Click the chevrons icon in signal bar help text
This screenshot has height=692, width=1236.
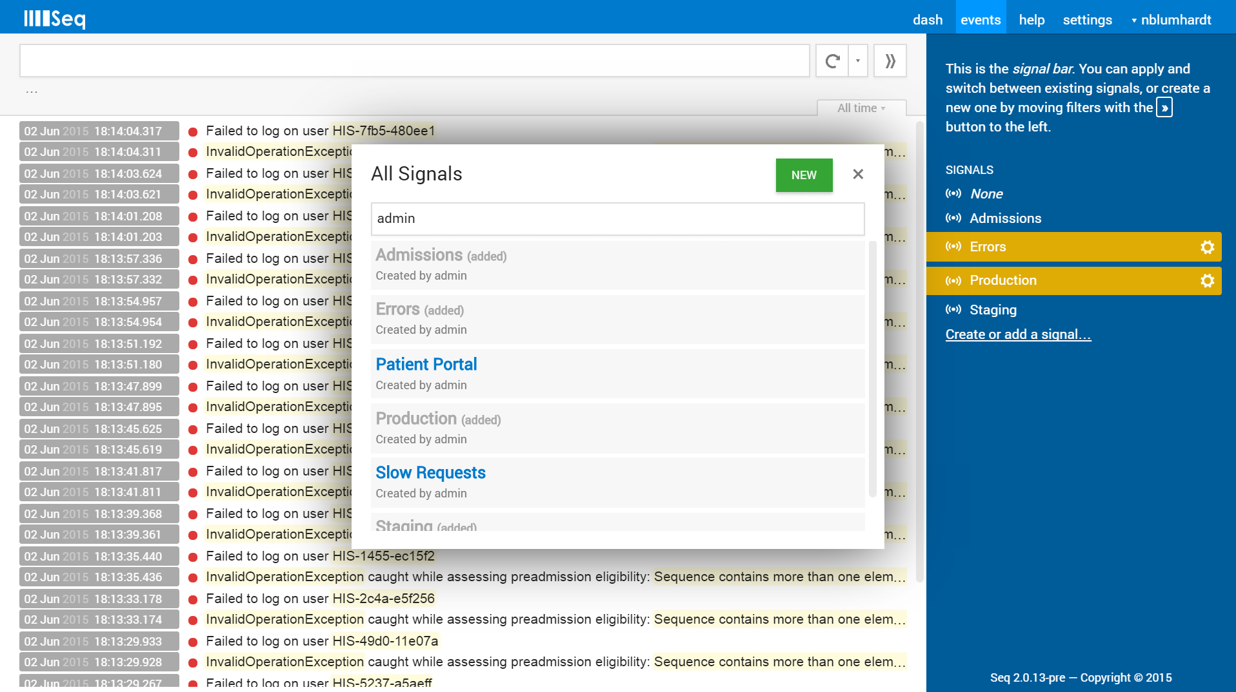coord(1164,108)
